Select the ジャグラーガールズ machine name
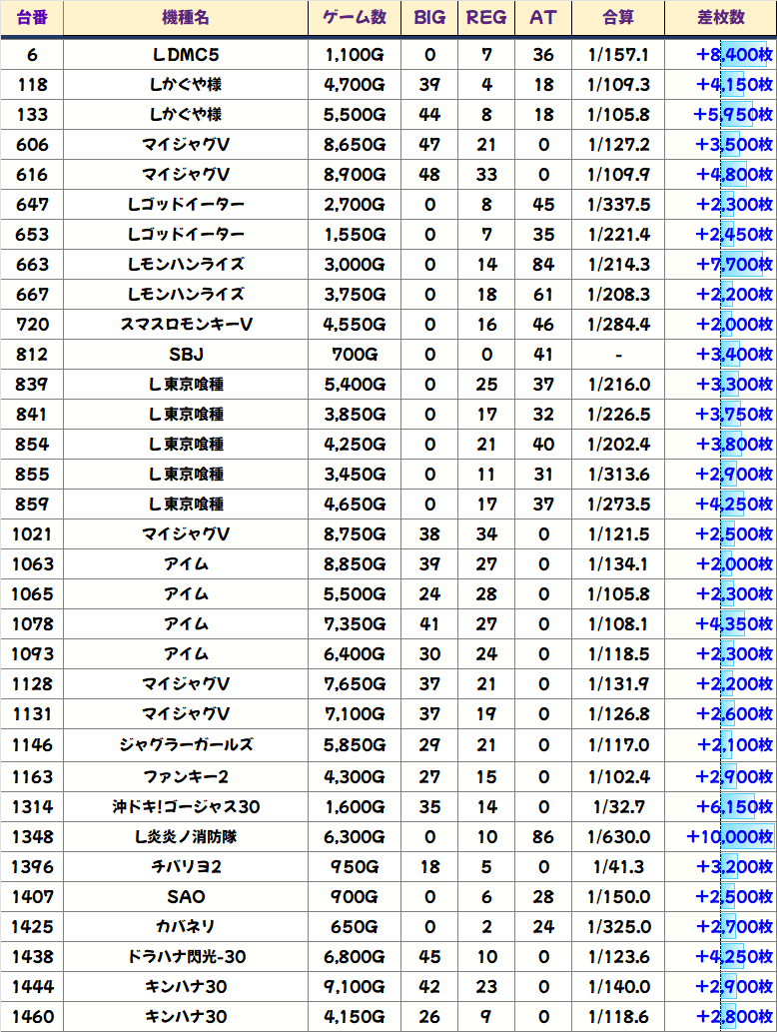Screen dimensions: 777x1032 [x=186, y=744]
